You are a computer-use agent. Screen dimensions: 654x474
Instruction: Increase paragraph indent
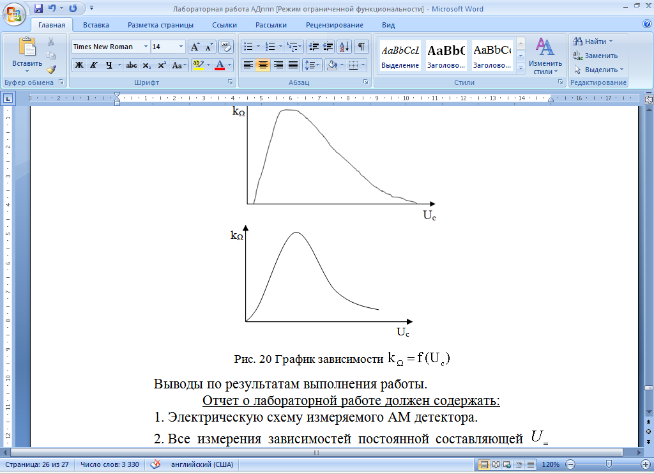click(328, 47)
